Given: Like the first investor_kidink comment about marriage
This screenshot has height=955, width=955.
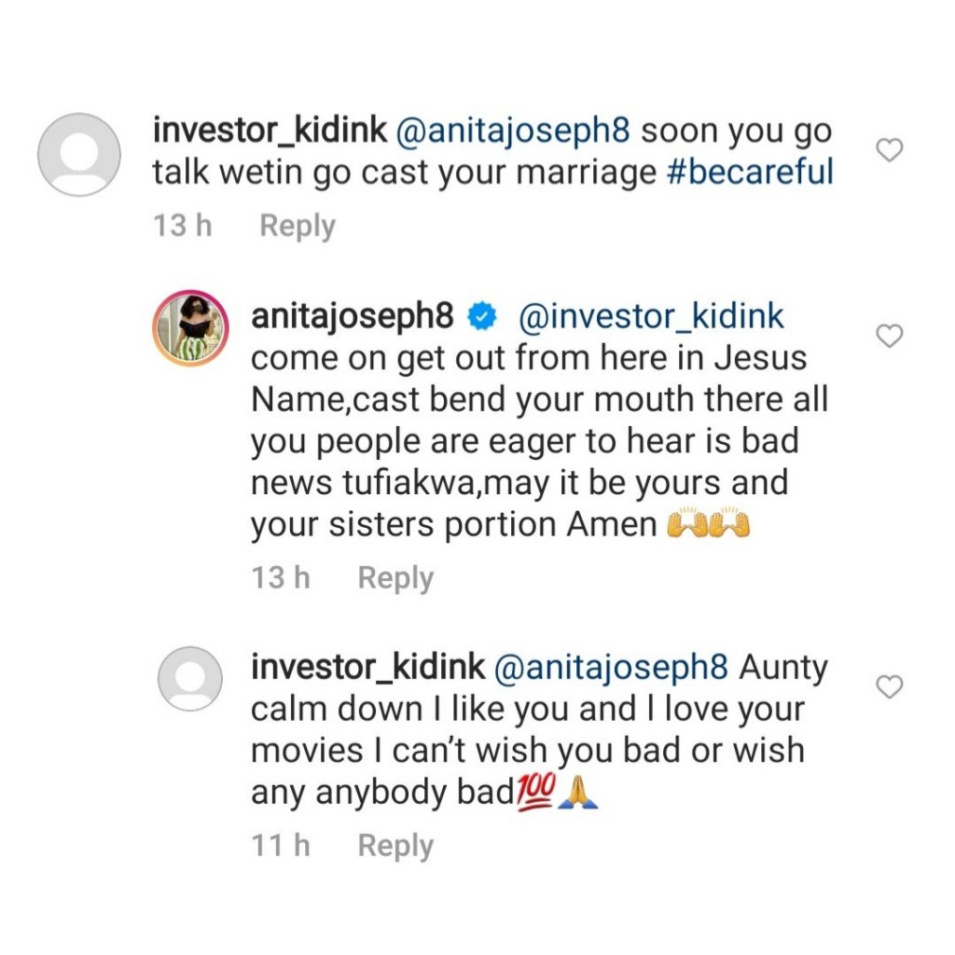Looking at the screenshot, I should pos(891,149).
